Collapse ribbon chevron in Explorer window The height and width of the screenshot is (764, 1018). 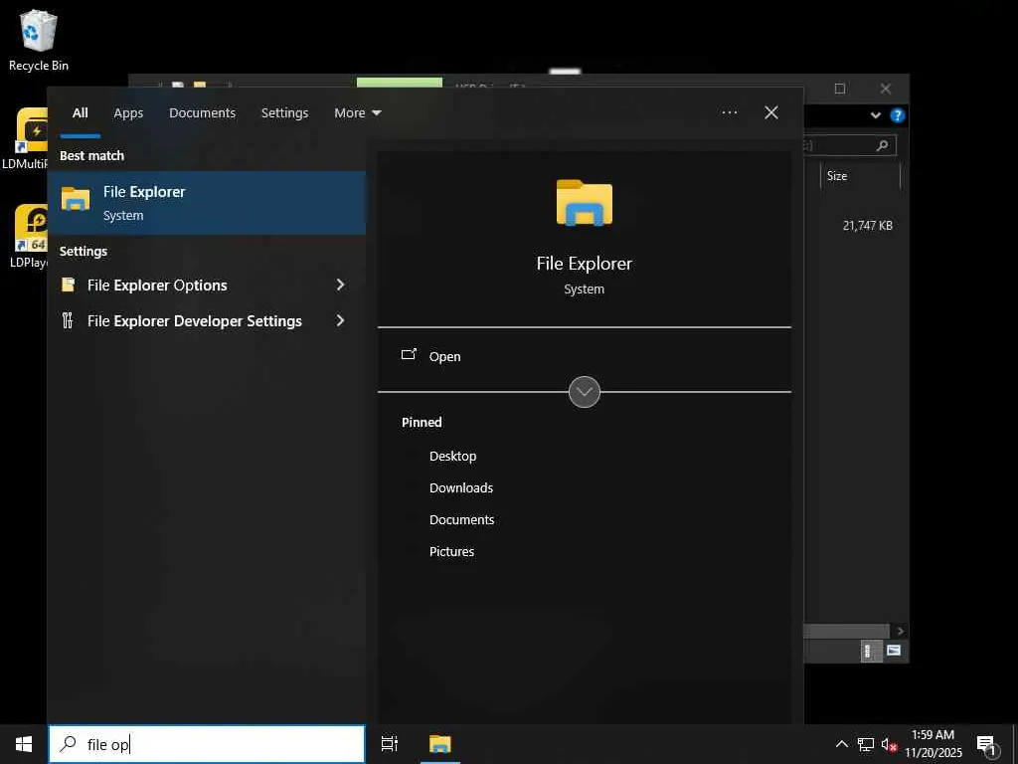[875, 115]
